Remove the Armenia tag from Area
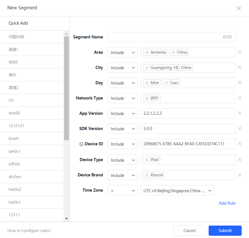The height and width of the screenshot is (238, 249). point(147,53)
